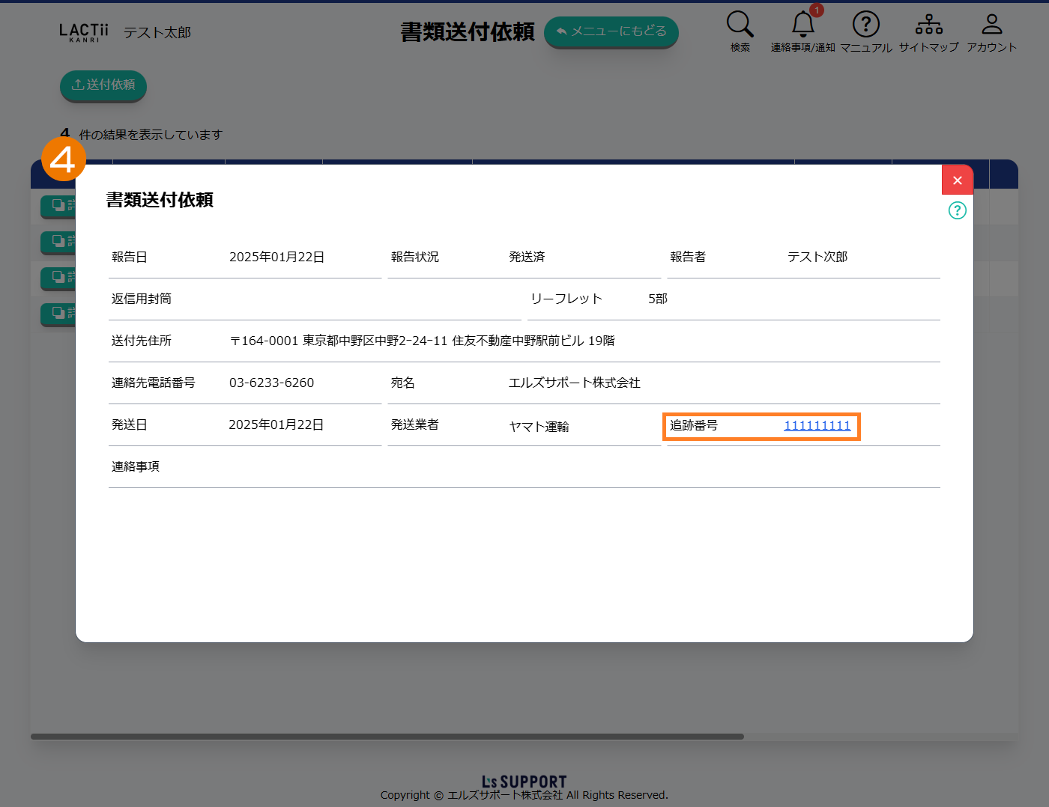1049x807 pixels.
Task: Click the phone number 03-6233-6260
Action: click(x=271, y=383)
